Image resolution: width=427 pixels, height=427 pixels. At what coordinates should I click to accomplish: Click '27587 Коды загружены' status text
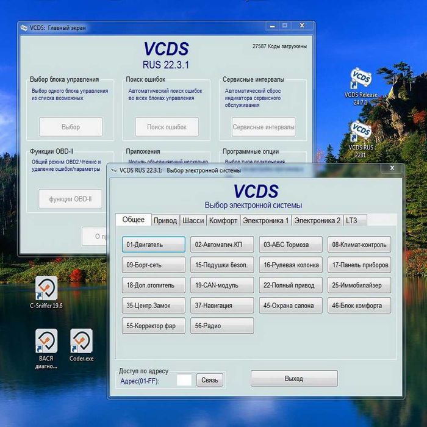pyautogui.click(x=279, y=46)
